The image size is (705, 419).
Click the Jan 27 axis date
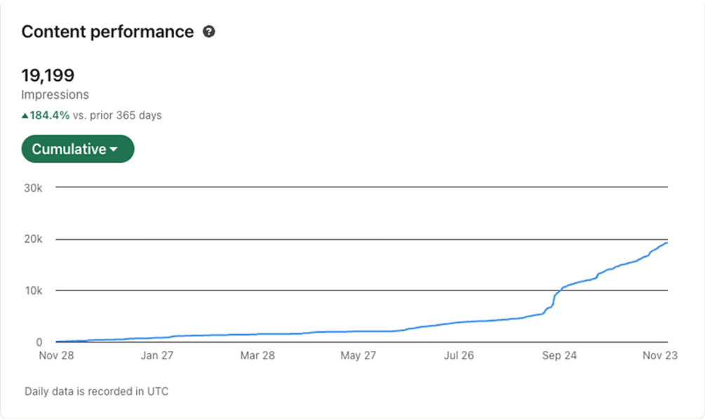coord(157,356)
